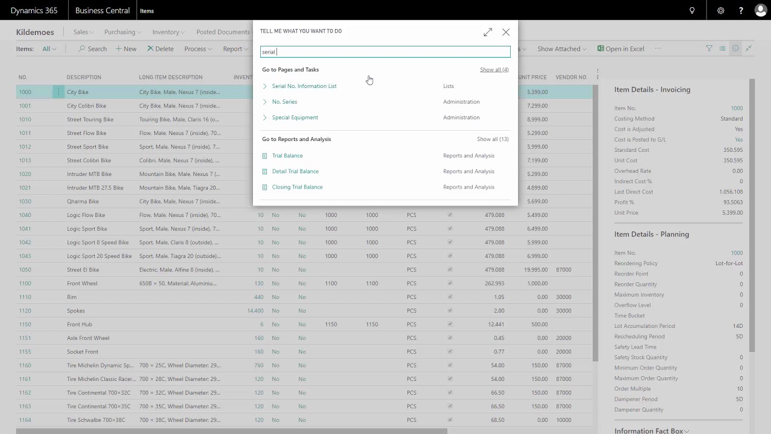The image size is (771, 434).
Task: Open the Posted Documents menu
Action: tap(223, 32)
